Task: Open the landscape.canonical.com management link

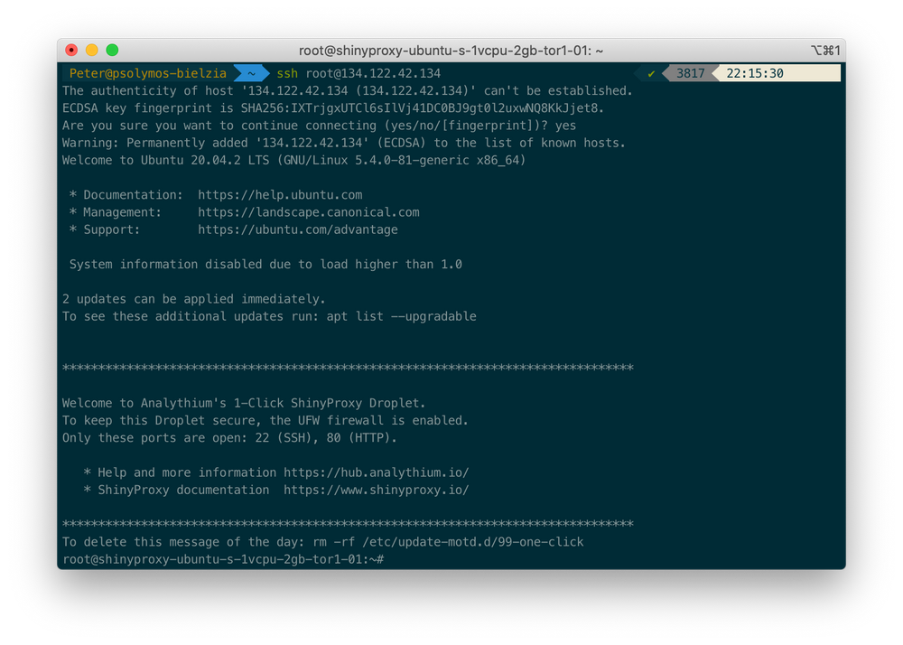Action: point(309,212)
